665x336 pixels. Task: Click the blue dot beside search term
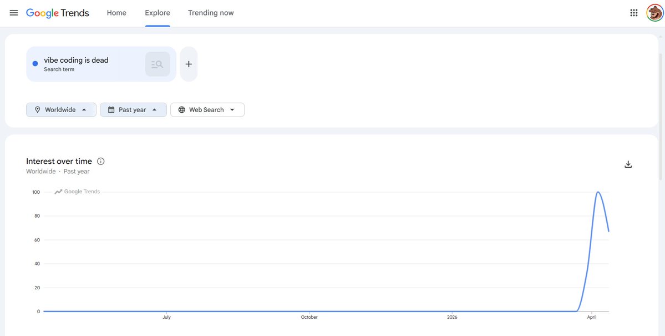(35, 64)
